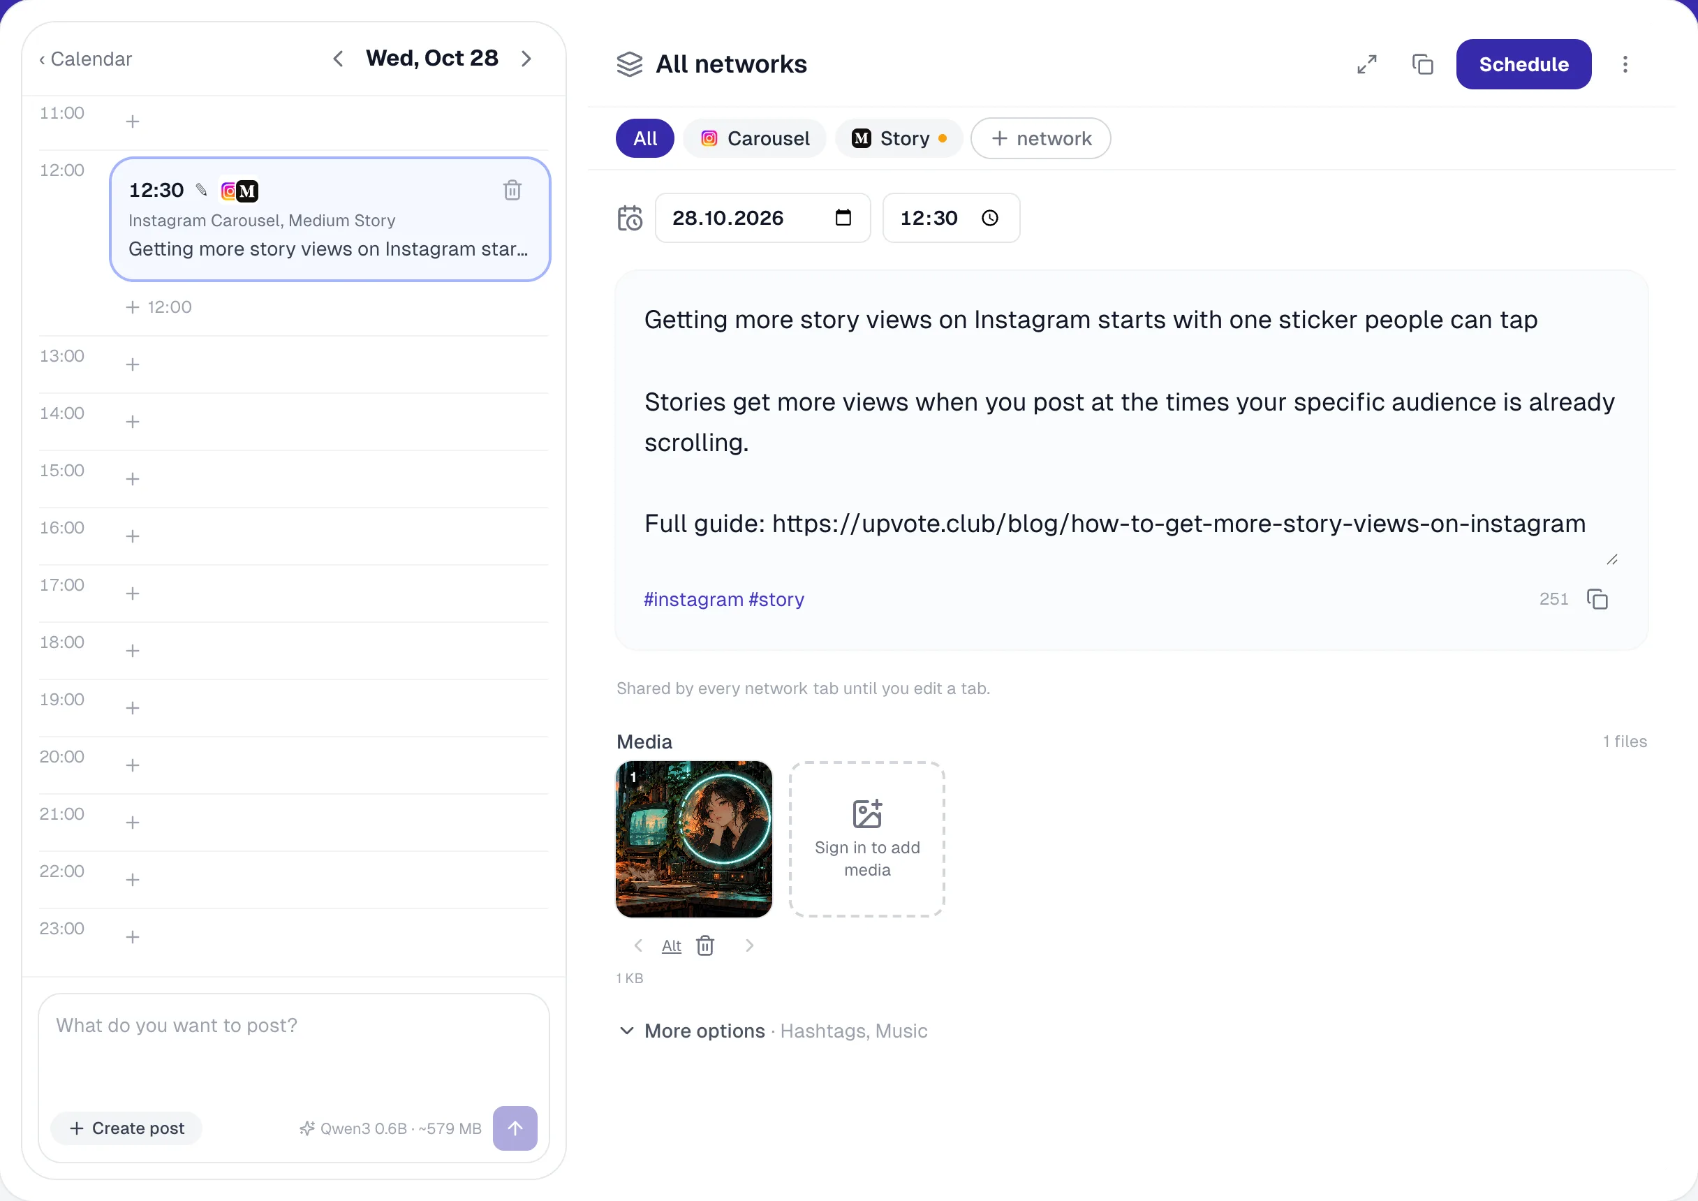The height and width of the screenshot is (1201, 1698).
Task: Duplicate post using the copy icon beside Schedule
Action: 1422,64
